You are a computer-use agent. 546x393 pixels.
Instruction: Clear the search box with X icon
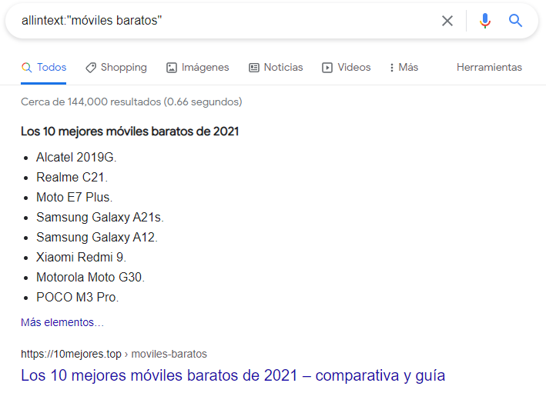[x=447, y=21]
